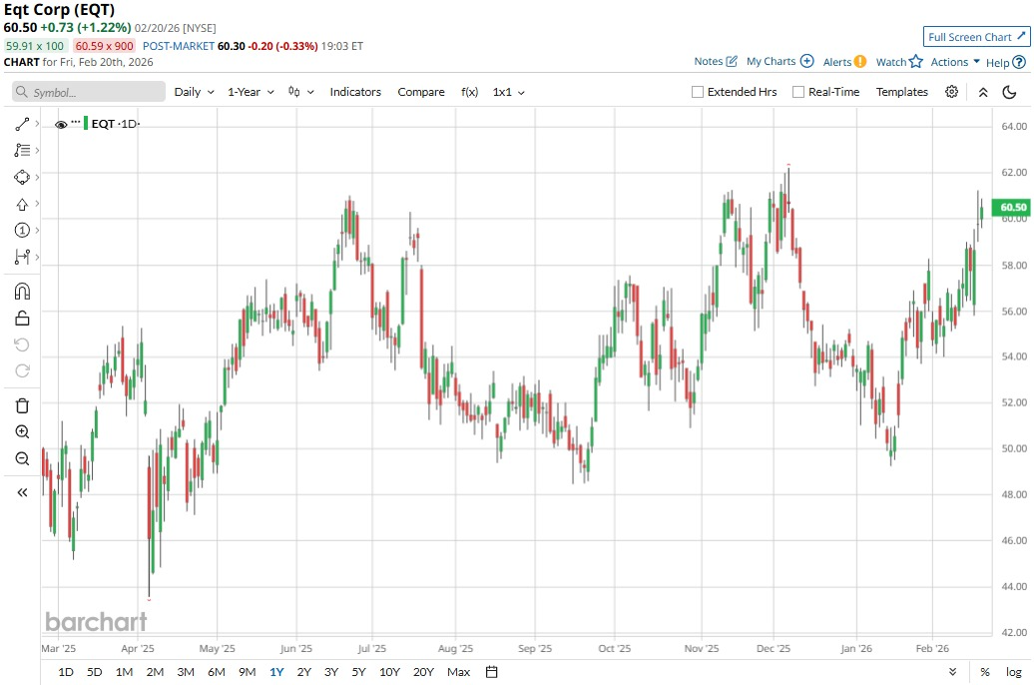Select the 1M time range

point(124,672)
